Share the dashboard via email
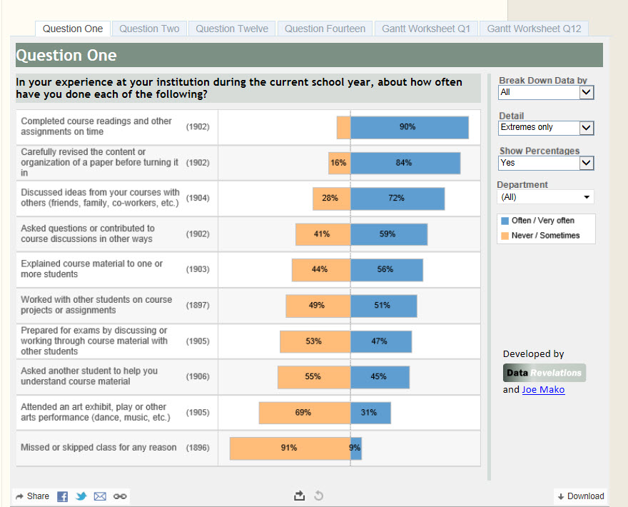 tap(99, 496)
